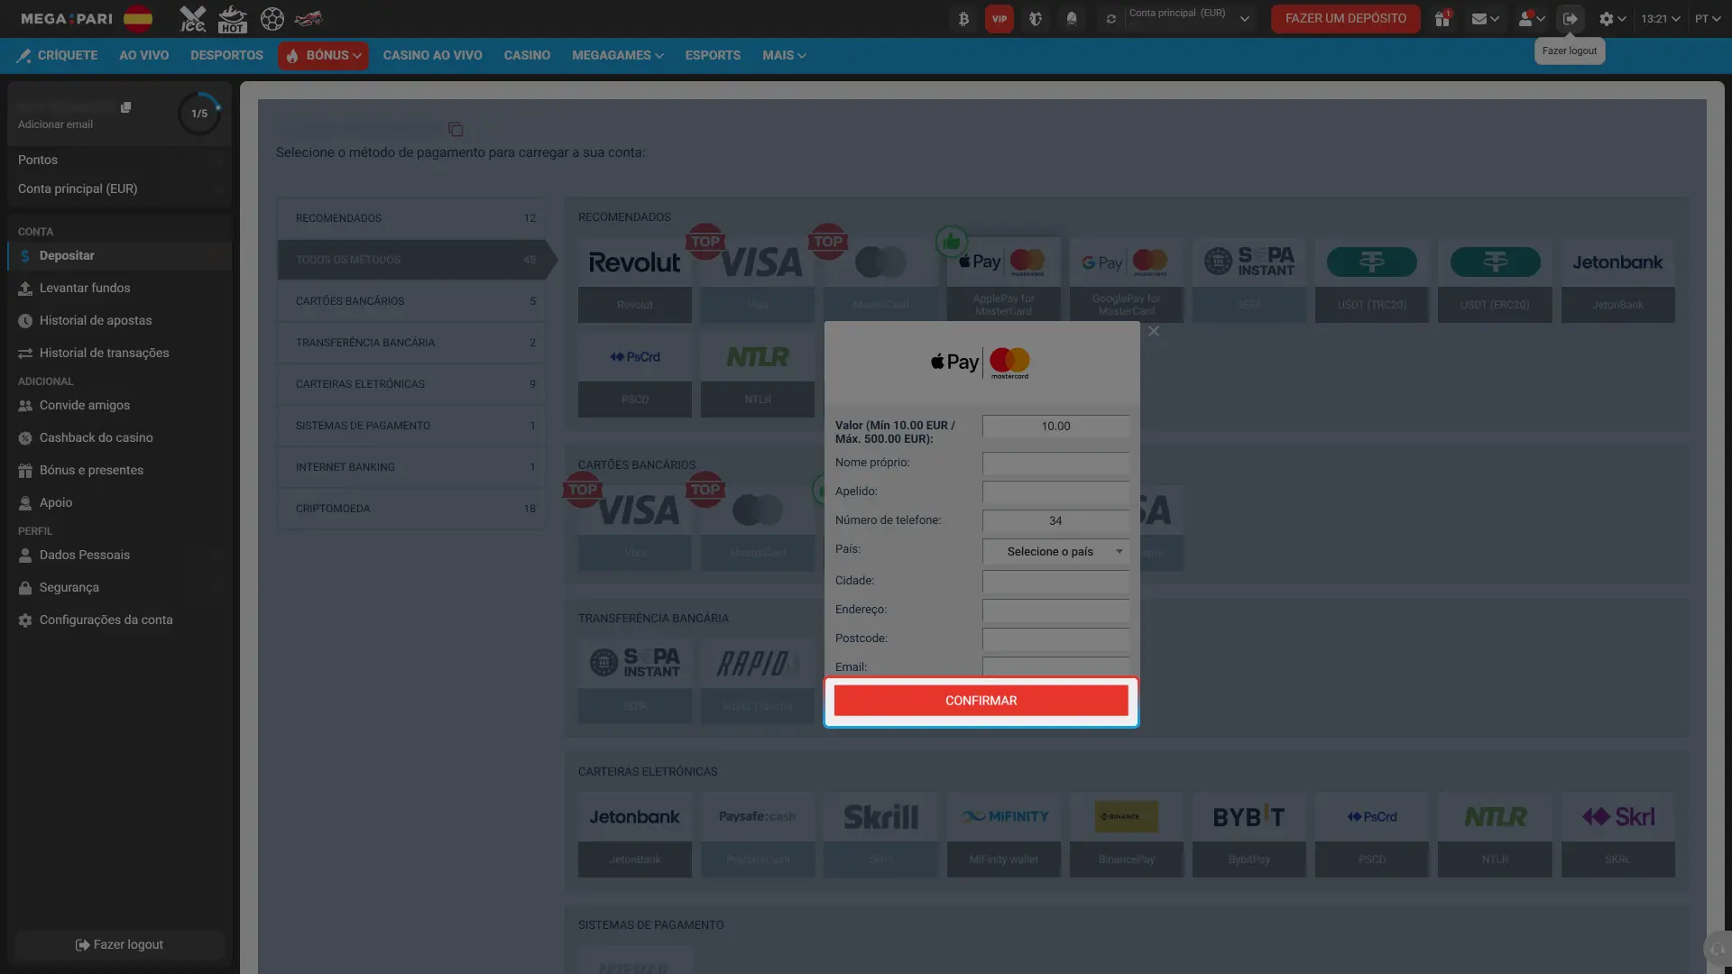Open Configurações da conta

tap(120, 620)
